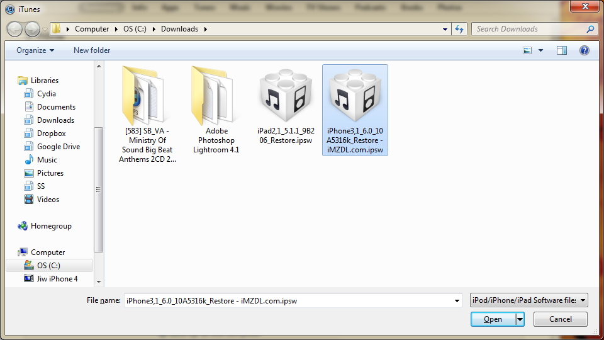Viewport: 604px width, 340px height.
Task: Close the iTunes file dialog
Action: point(585,6)
